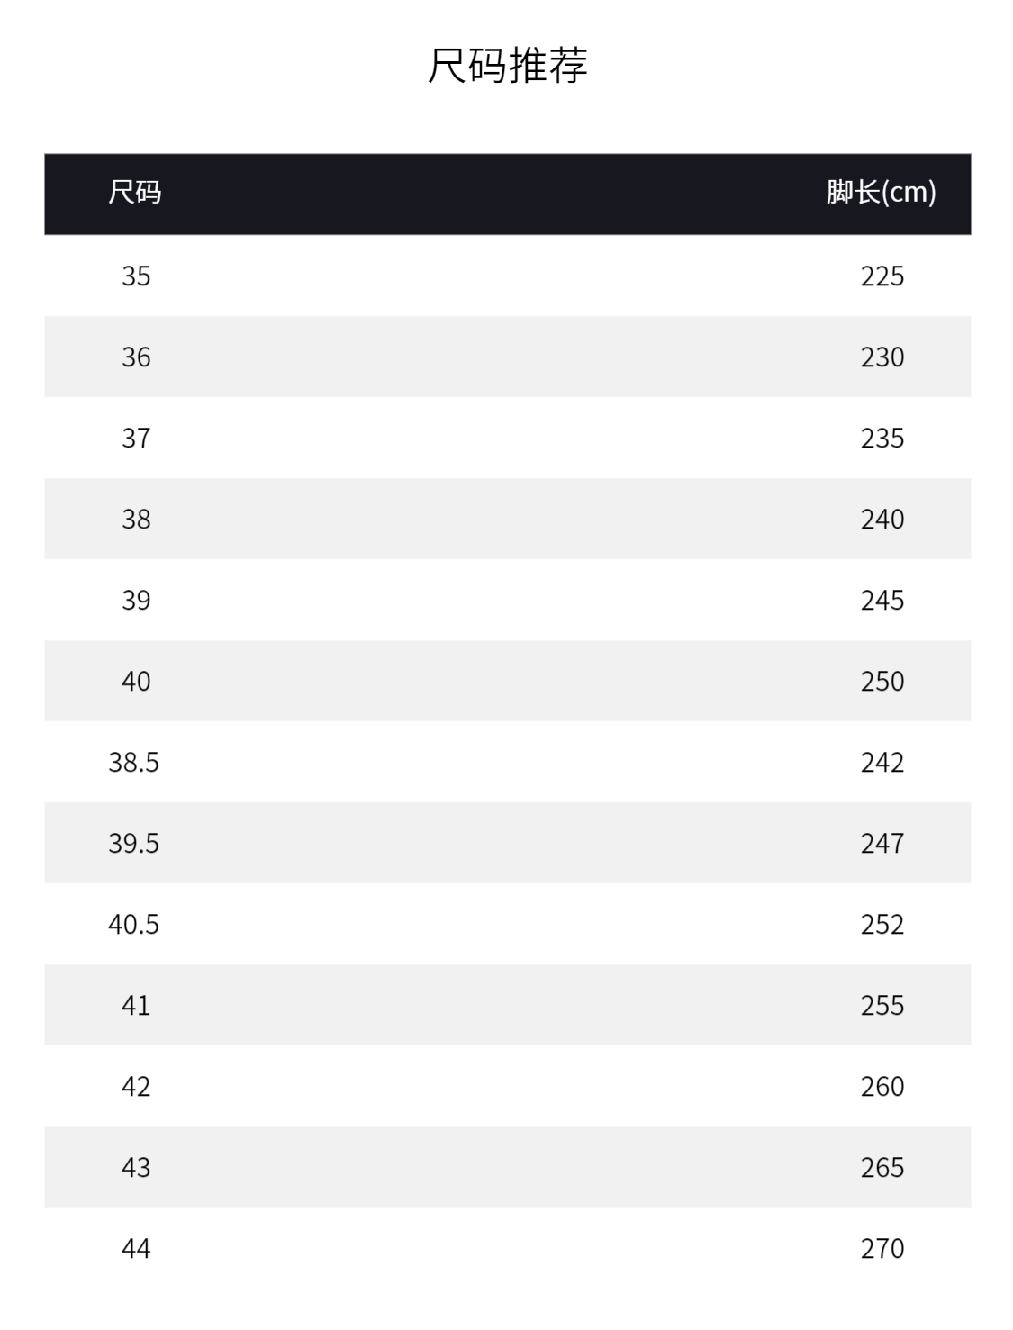Click the 270 foot length value
1013x1330 pixels.
point(882,1248)
